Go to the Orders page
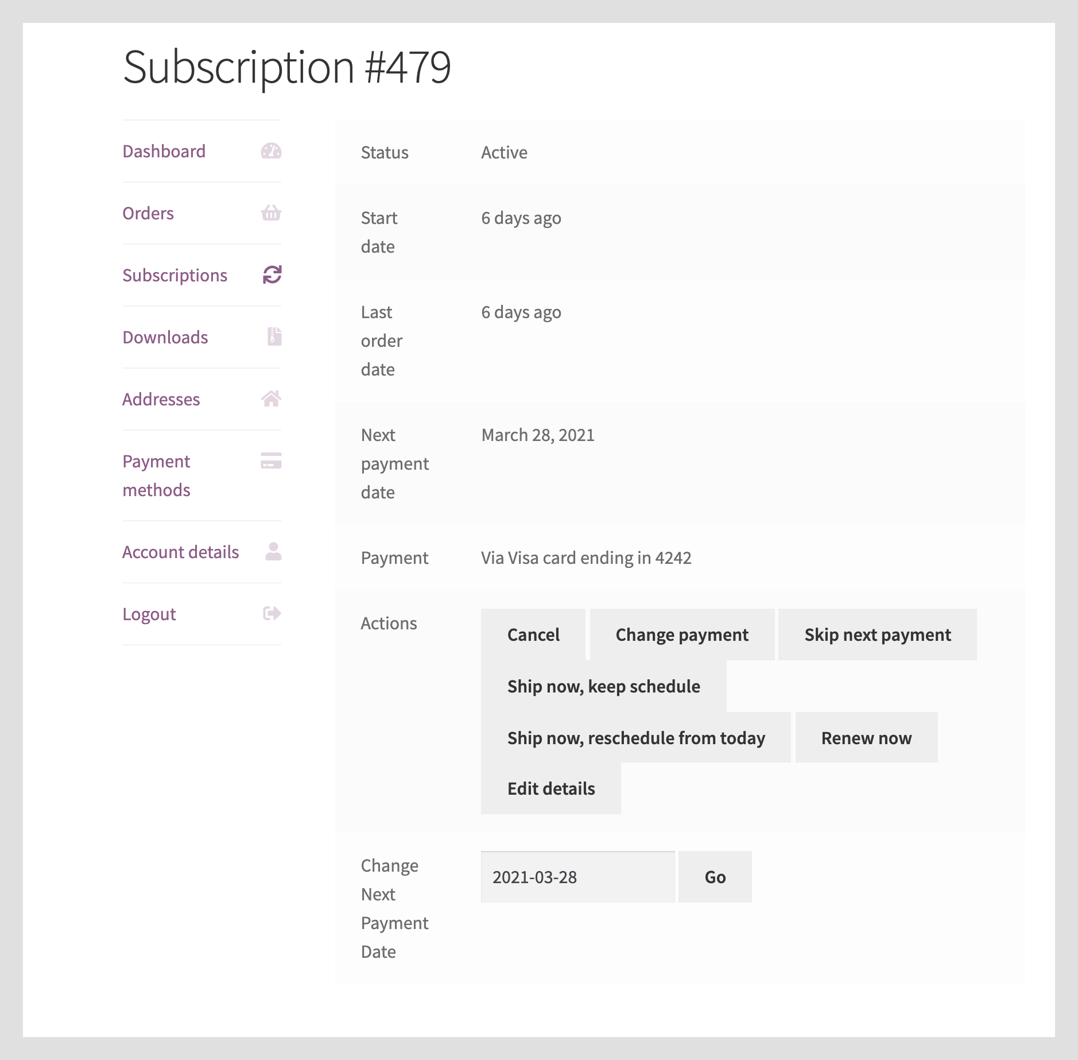This screenshot has height=1060, width=1078. pos(148,214)
